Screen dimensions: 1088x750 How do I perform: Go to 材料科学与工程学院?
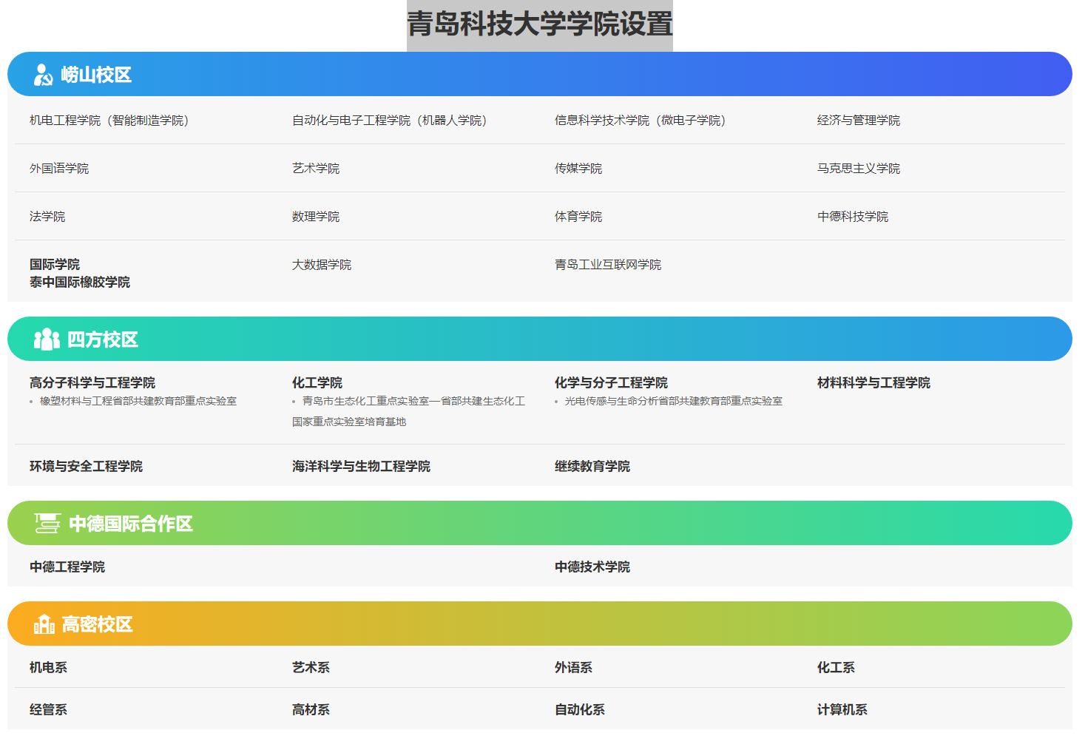point(874,383)
